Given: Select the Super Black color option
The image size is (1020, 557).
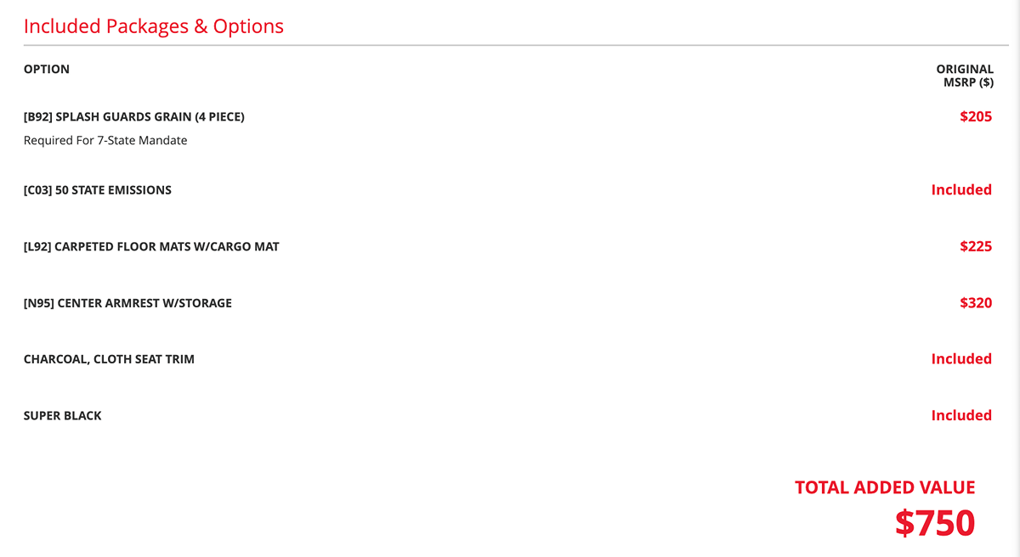Looking at the screenshot, I should pyautogui.click(x=63, y=416).
